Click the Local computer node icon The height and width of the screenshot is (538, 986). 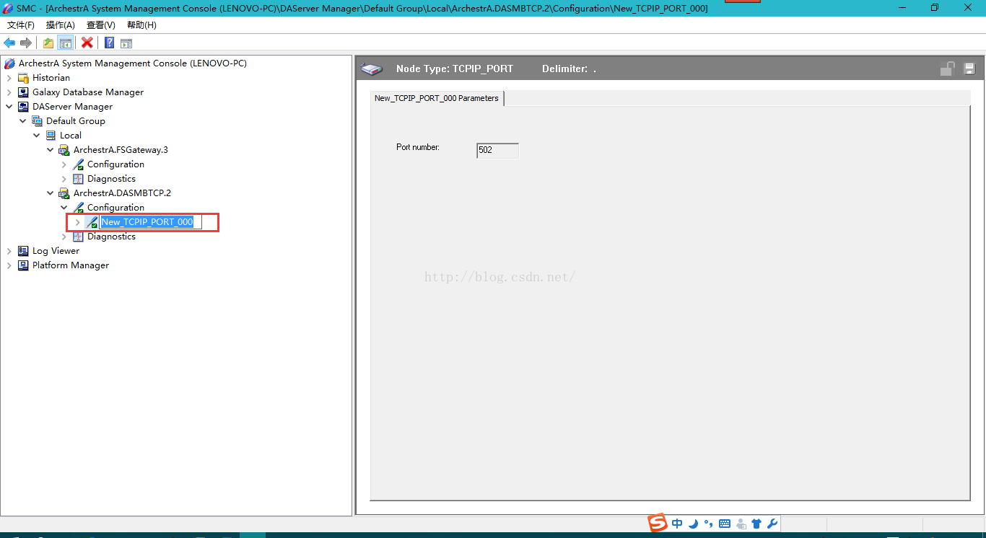coord(51,136)
